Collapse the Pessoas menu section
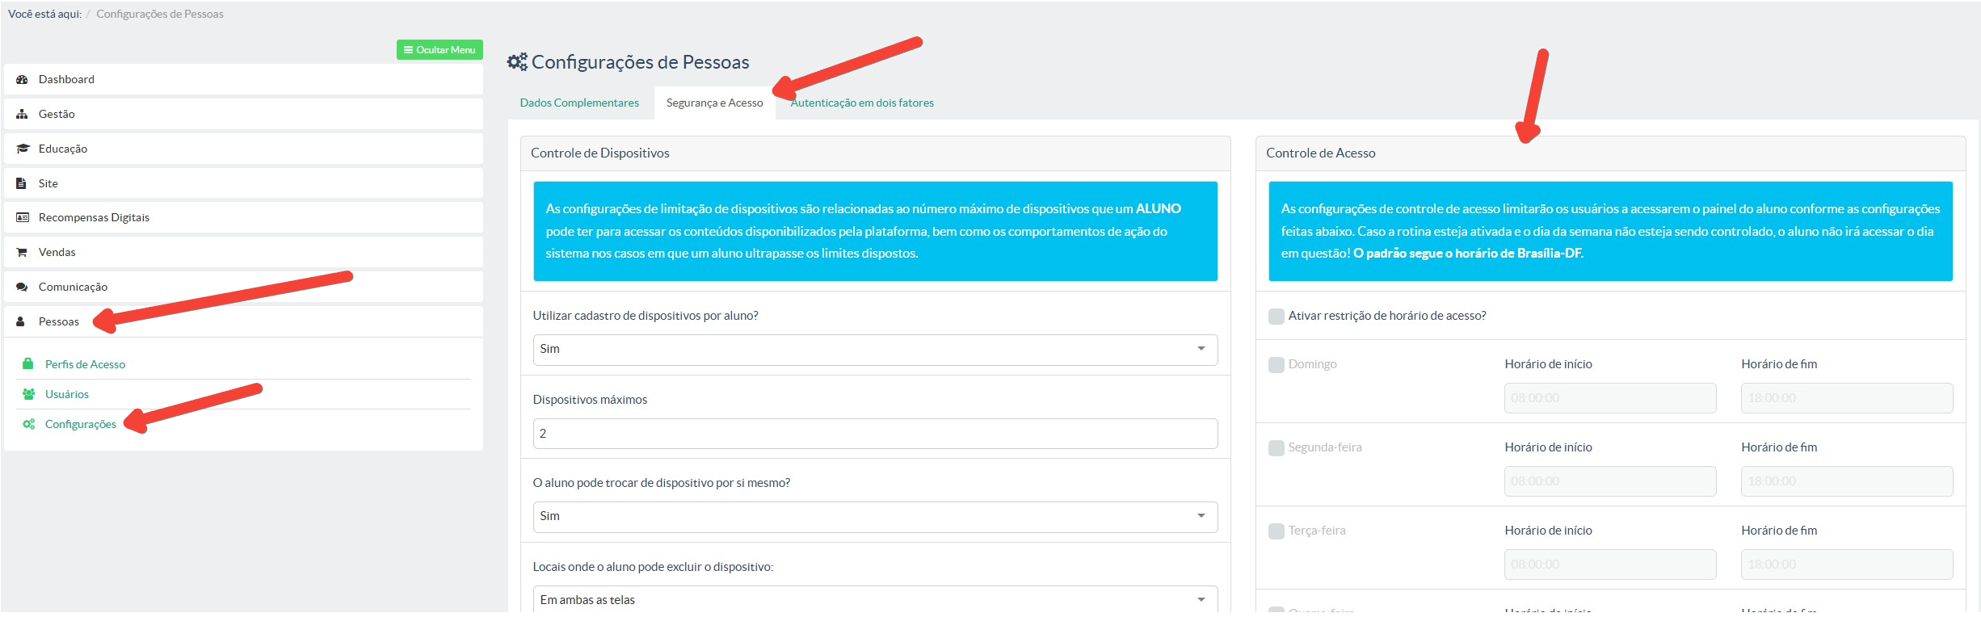The image size is (1981, 617). (x=243, y=321)
